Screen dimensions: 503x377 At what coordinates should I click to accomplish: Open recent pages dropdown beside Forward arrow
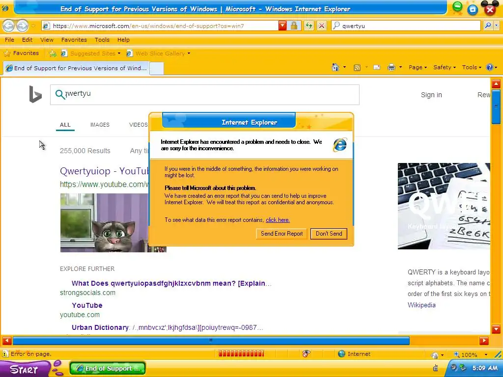click(33, 26)
